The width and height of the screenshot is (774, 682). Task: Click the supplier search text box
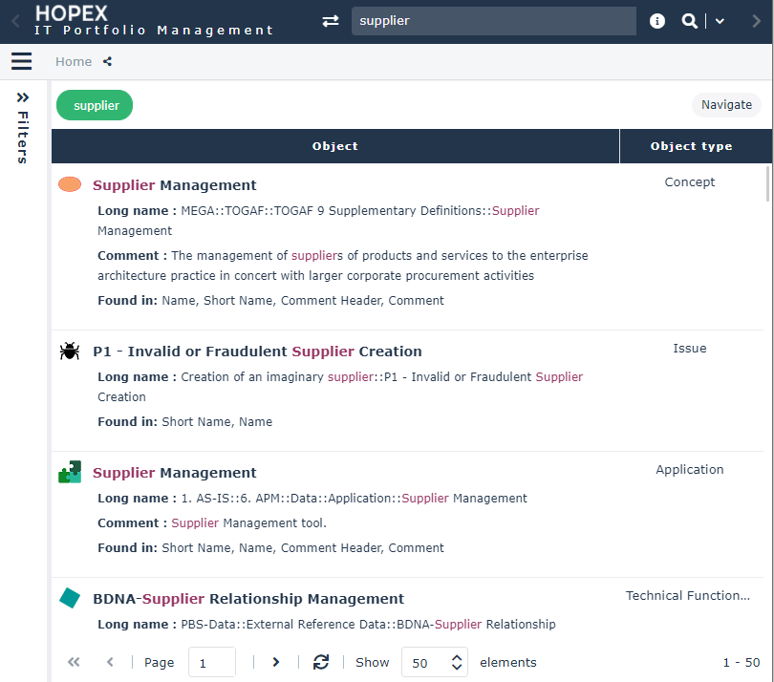click(x=493, y=21)
